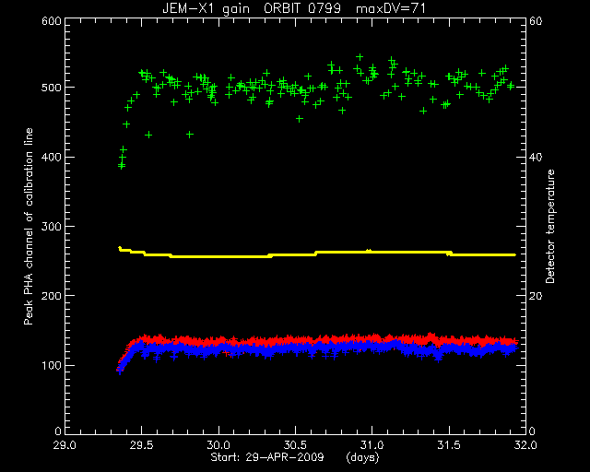Click maxDV=71 label in title

(x=391, y=8)
